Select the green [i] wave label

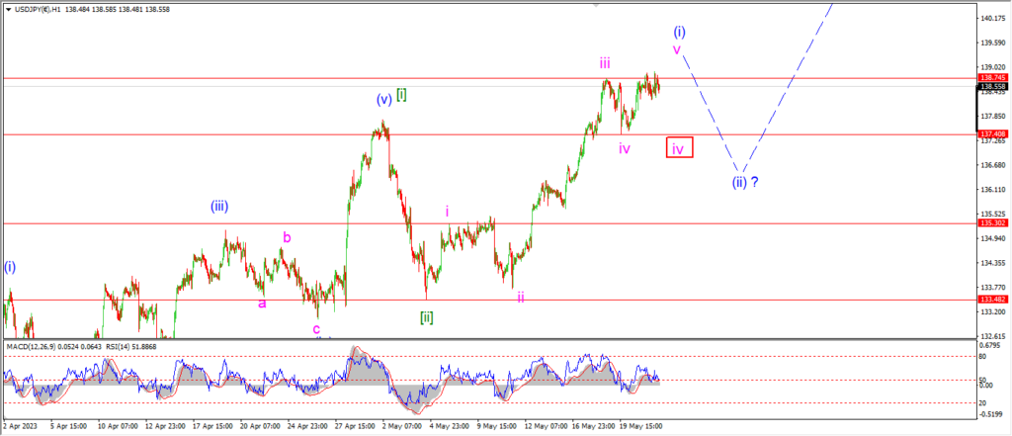coord(402,95)
